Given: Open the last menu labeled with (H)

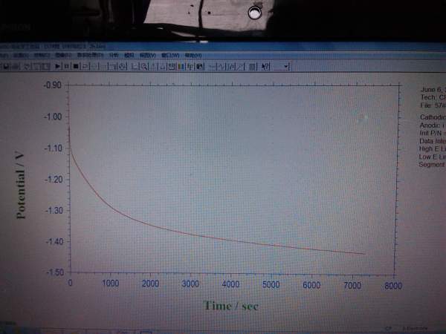Looking at the screenshot, I should [x=193, y=56].
